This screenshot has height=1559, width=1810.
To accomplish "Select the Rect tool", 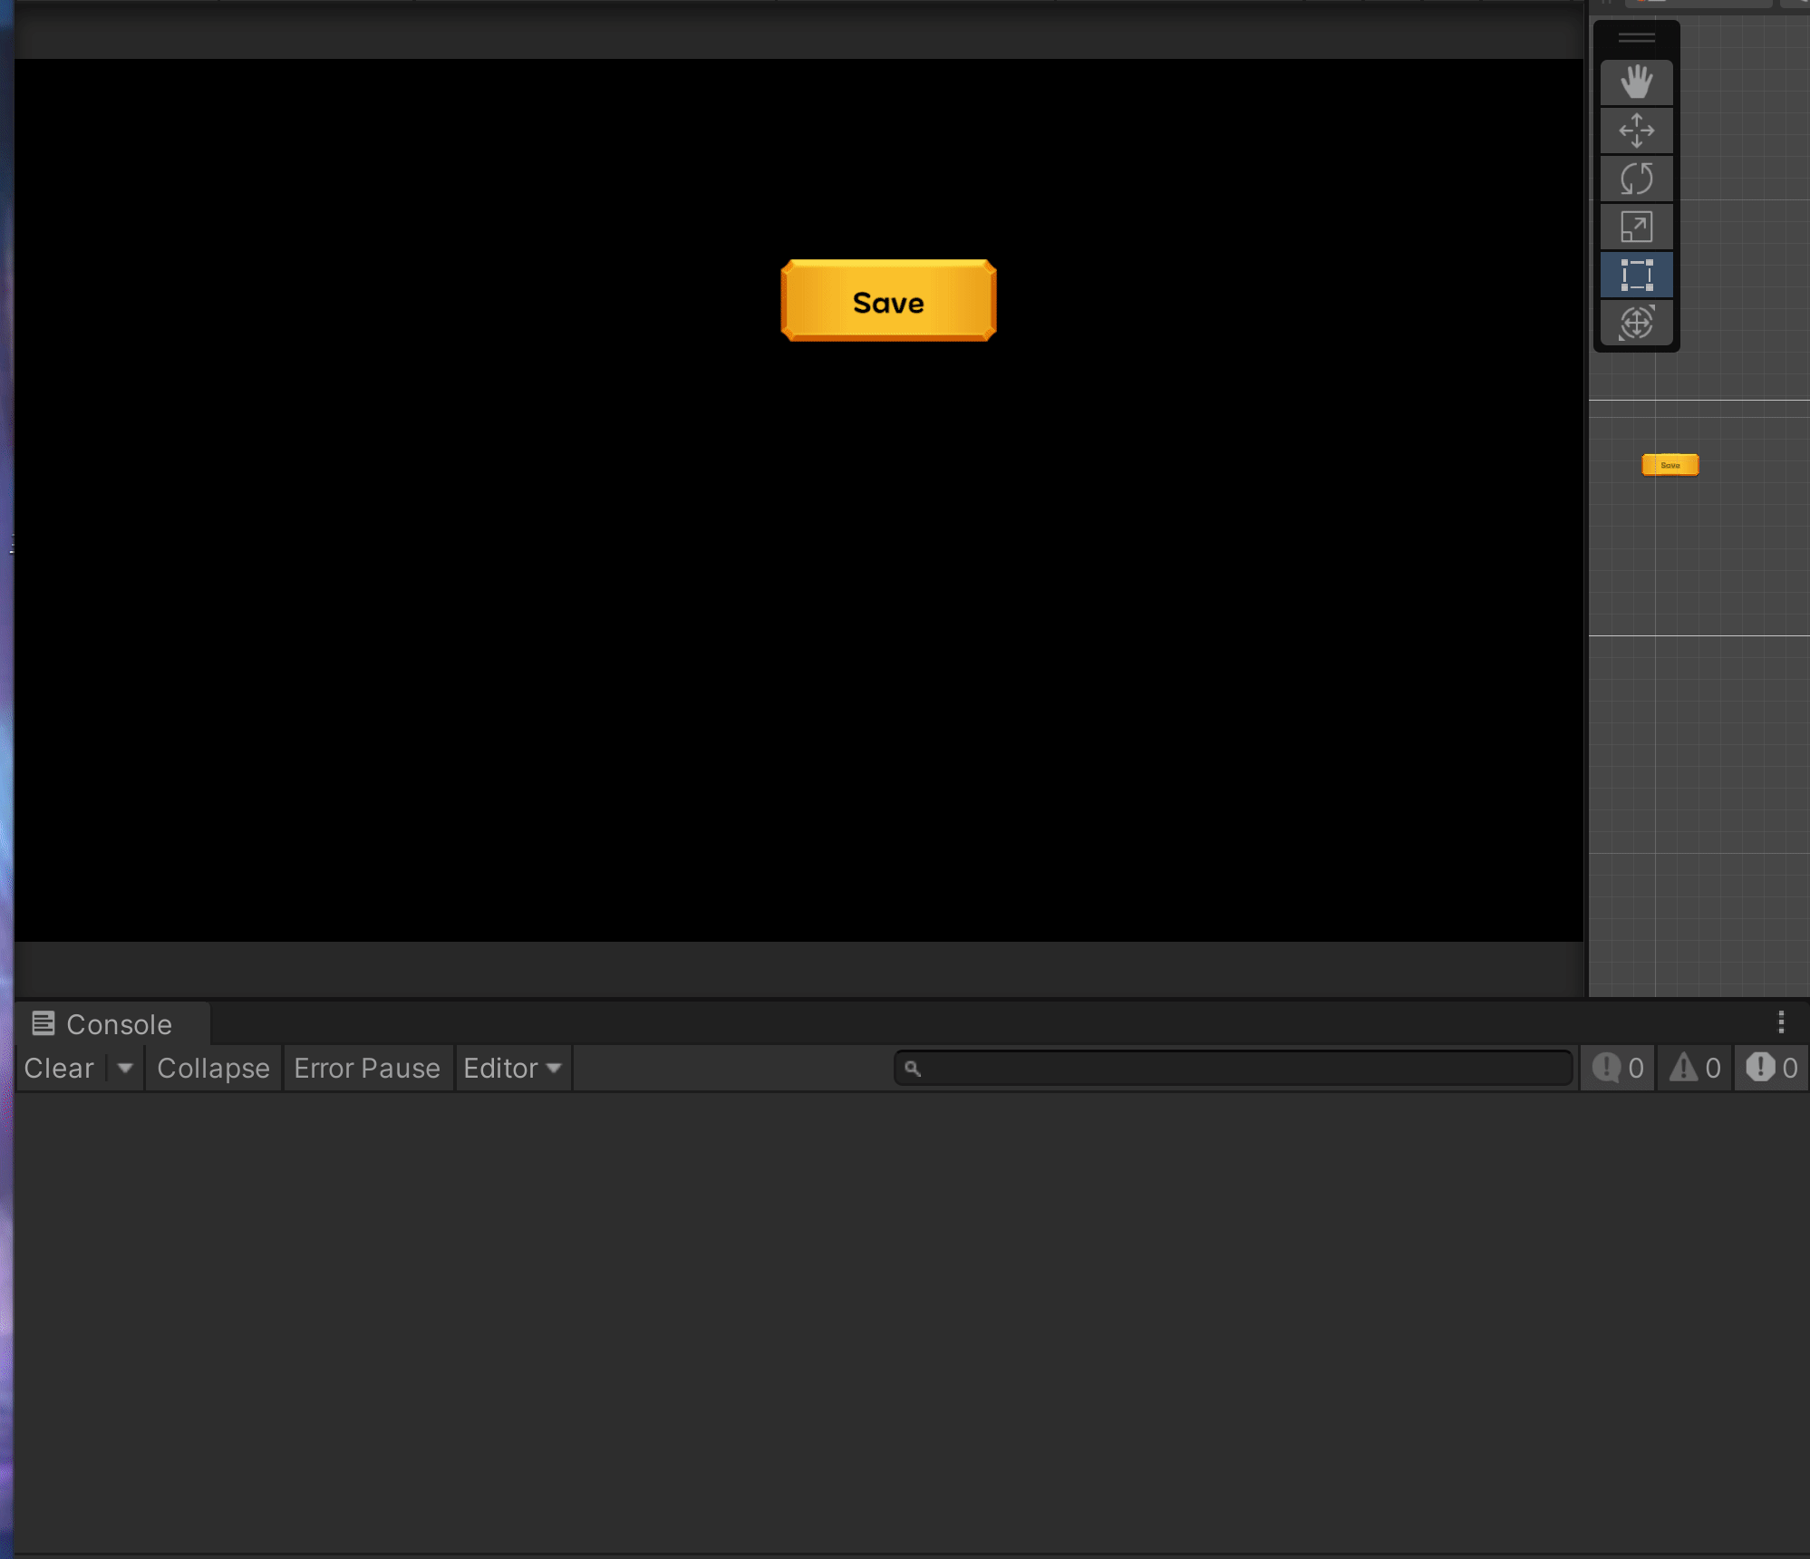I will pos(1636,275).
